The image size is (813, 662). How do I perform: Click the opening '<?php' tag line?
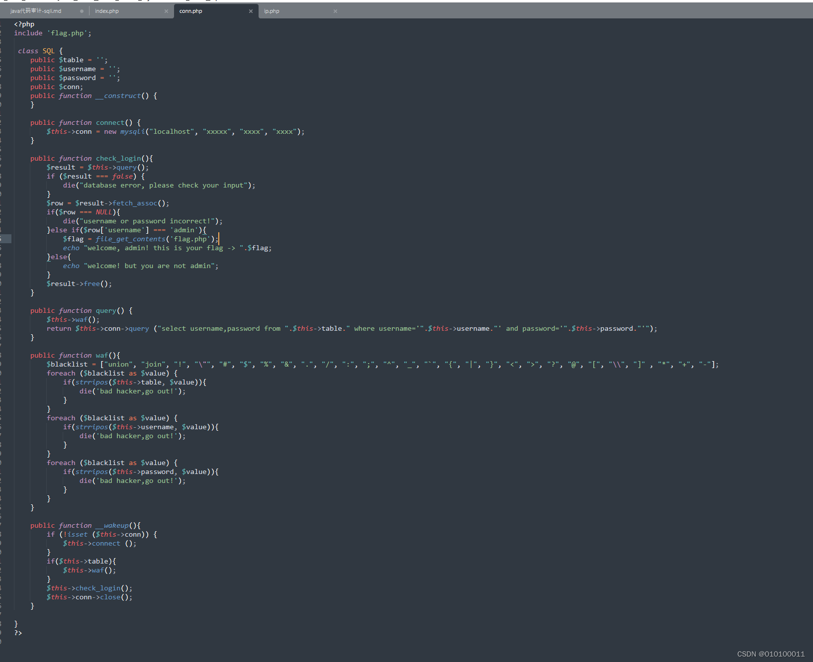(x=24, y=24)
